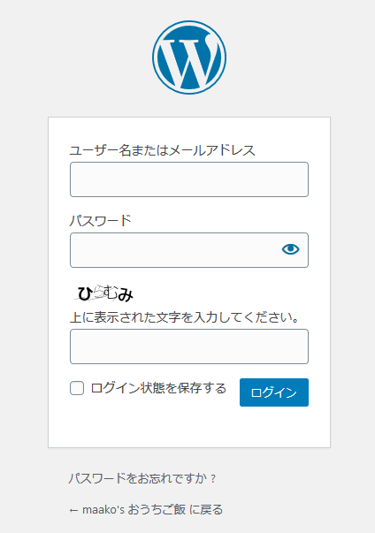The width and height of the screenshot is (375, 533).
Task: Focus the username or email address field
Action: (x=189, y=179)
